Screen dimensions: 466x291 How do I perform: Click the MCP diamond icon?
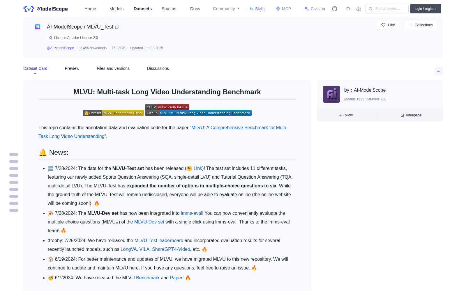[278, 9]
